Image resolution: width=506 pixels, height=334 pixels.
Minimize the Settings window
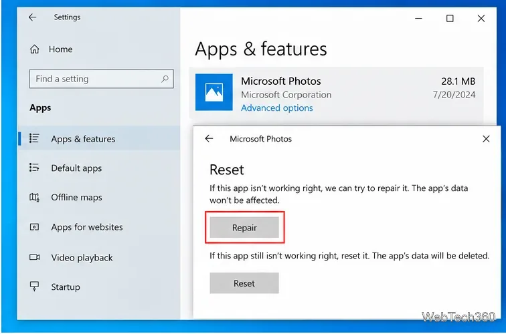pyautogui.click(x=418, y=18)
